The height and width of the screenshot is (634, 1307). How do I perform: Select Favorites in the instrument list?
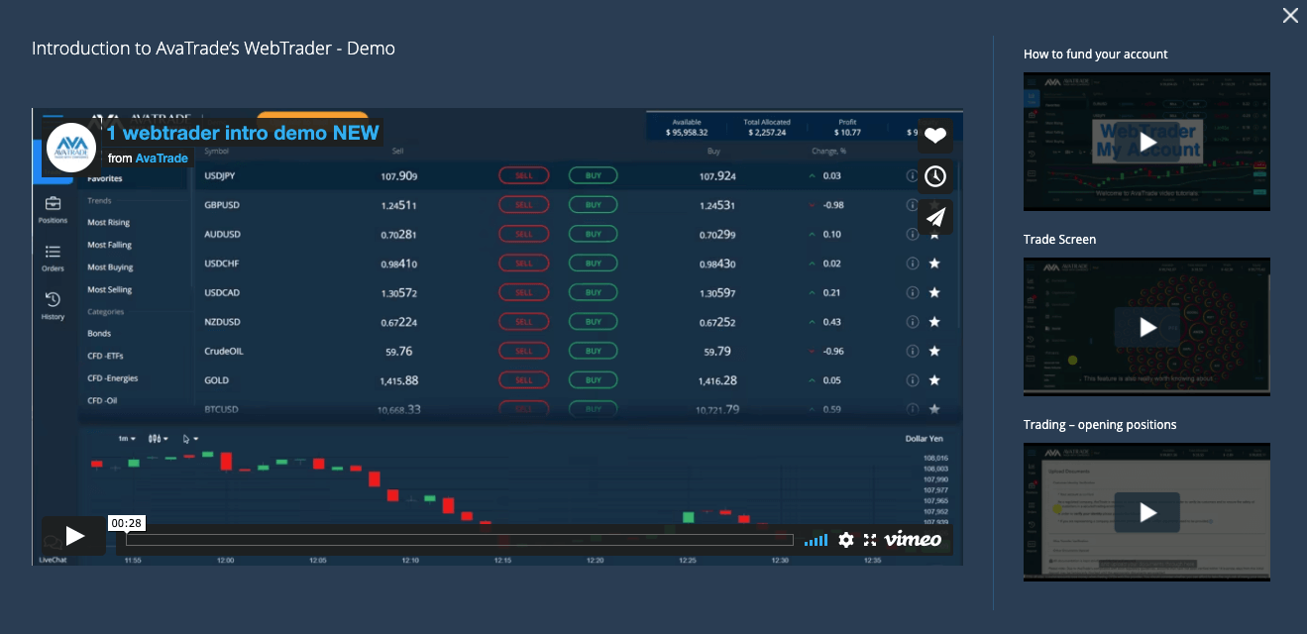(105, 179)
